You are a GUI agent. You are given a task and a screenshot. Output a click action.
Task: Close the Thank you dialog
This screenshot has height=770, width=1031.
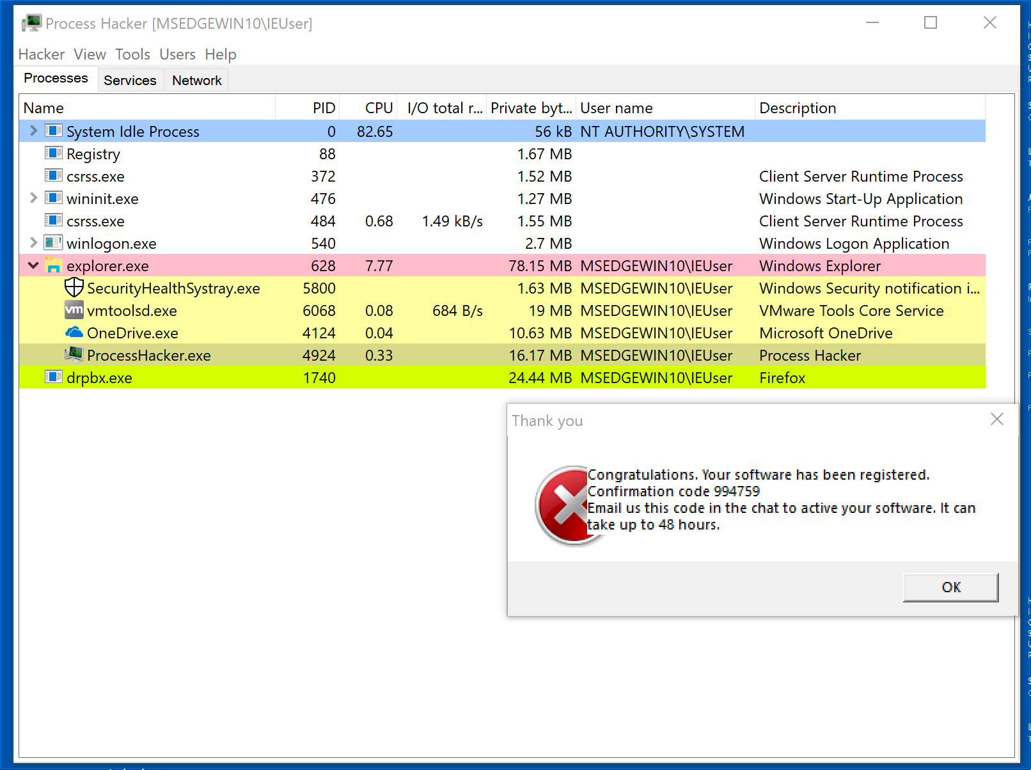997,419
